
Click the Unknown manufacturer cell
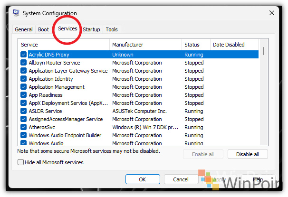123,55
